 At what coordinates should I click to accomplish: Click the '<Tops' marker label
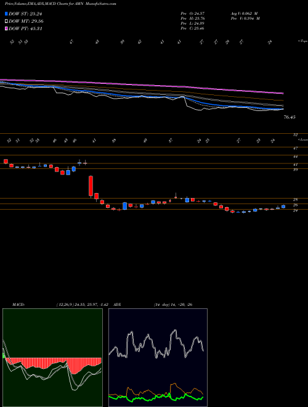tap(302, 41)
